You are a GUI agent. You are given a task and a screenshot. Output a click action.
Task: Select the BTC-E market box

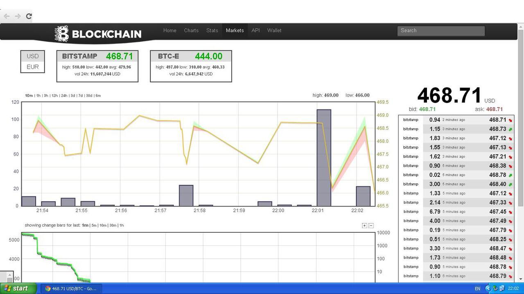click(x=191, y=66)
